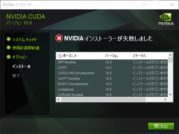Select the NPP Runtime row
The width and height of the screenshot is (179, 134).
click(112, 62)
